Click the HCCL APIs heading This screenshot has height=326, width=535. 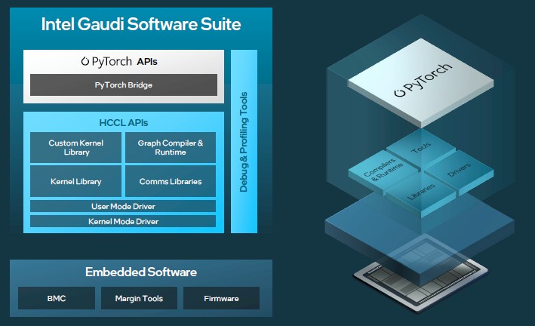pyautogui.click(x=124, y=122)
